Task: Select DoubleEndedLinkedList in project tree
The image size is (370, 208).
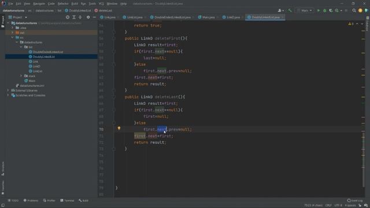Action: (x=48, y=52)
